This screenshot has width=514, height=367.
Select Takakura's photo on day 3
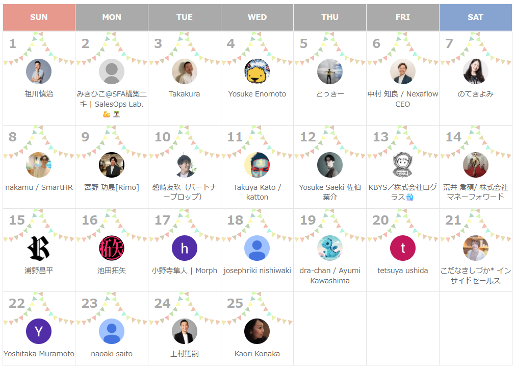click(x=184, y=71)
